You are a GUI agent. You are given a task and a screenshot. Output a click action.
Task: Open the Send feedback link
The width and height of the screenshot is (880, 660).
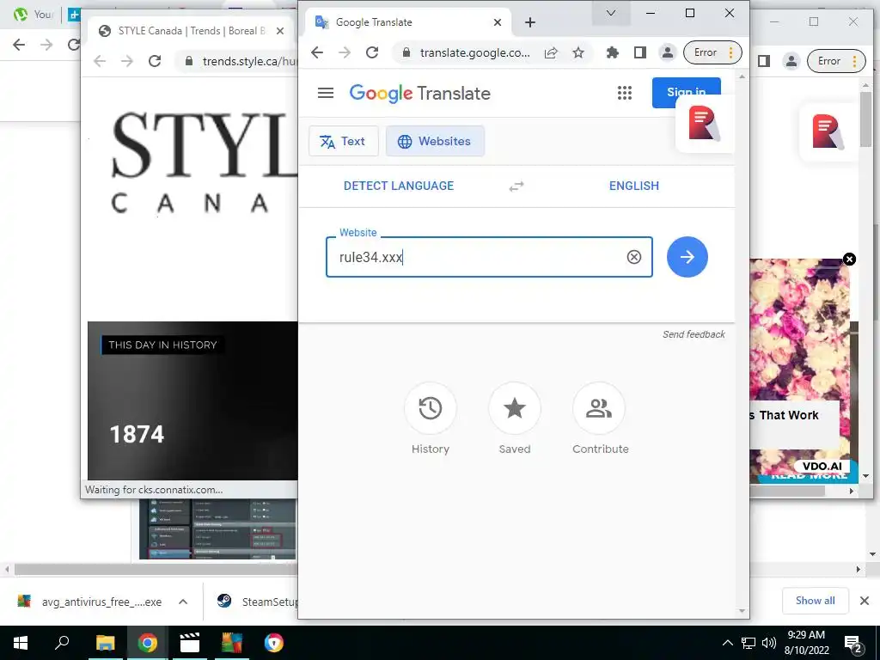click(x=694, y=334)
